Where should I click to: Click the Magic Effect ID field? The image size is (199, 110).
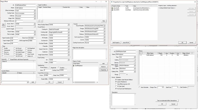[x=25, y=5]
